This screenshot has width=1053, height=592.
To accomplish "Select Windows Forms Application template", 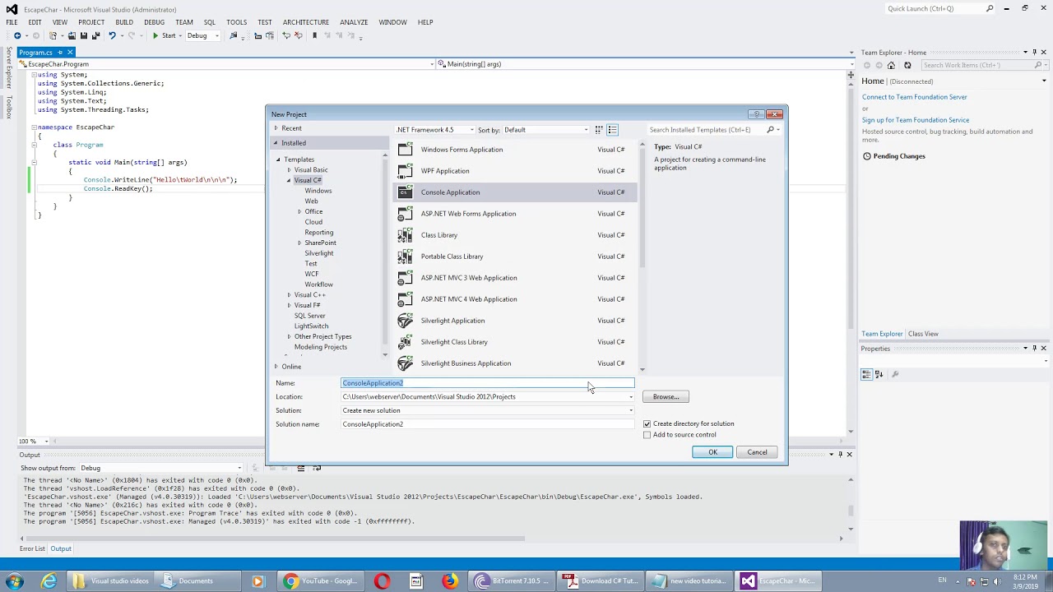I will [x=516, y=150].
